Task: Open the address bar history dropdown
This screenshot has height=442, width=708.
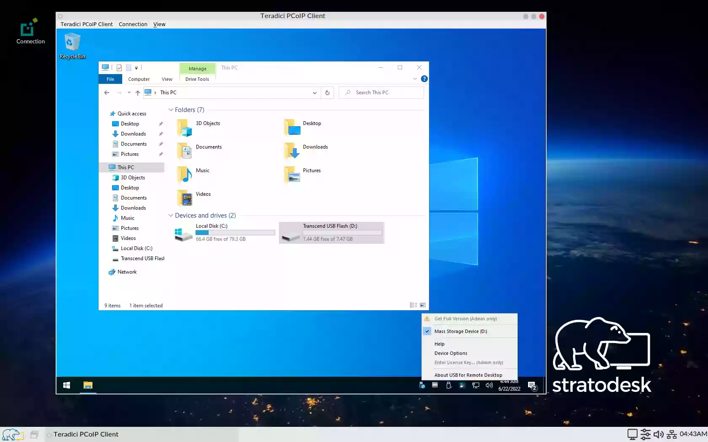Action: coord(314,93)
